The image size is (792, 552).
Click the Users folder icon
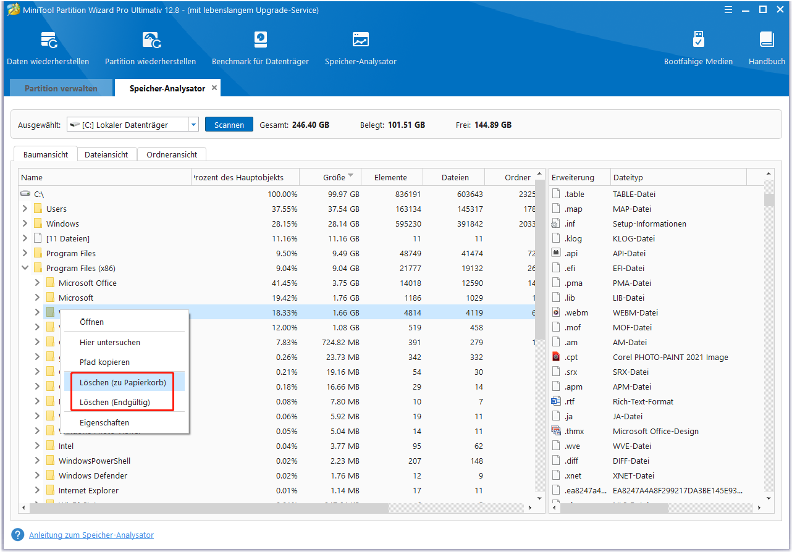coord(38,209)
